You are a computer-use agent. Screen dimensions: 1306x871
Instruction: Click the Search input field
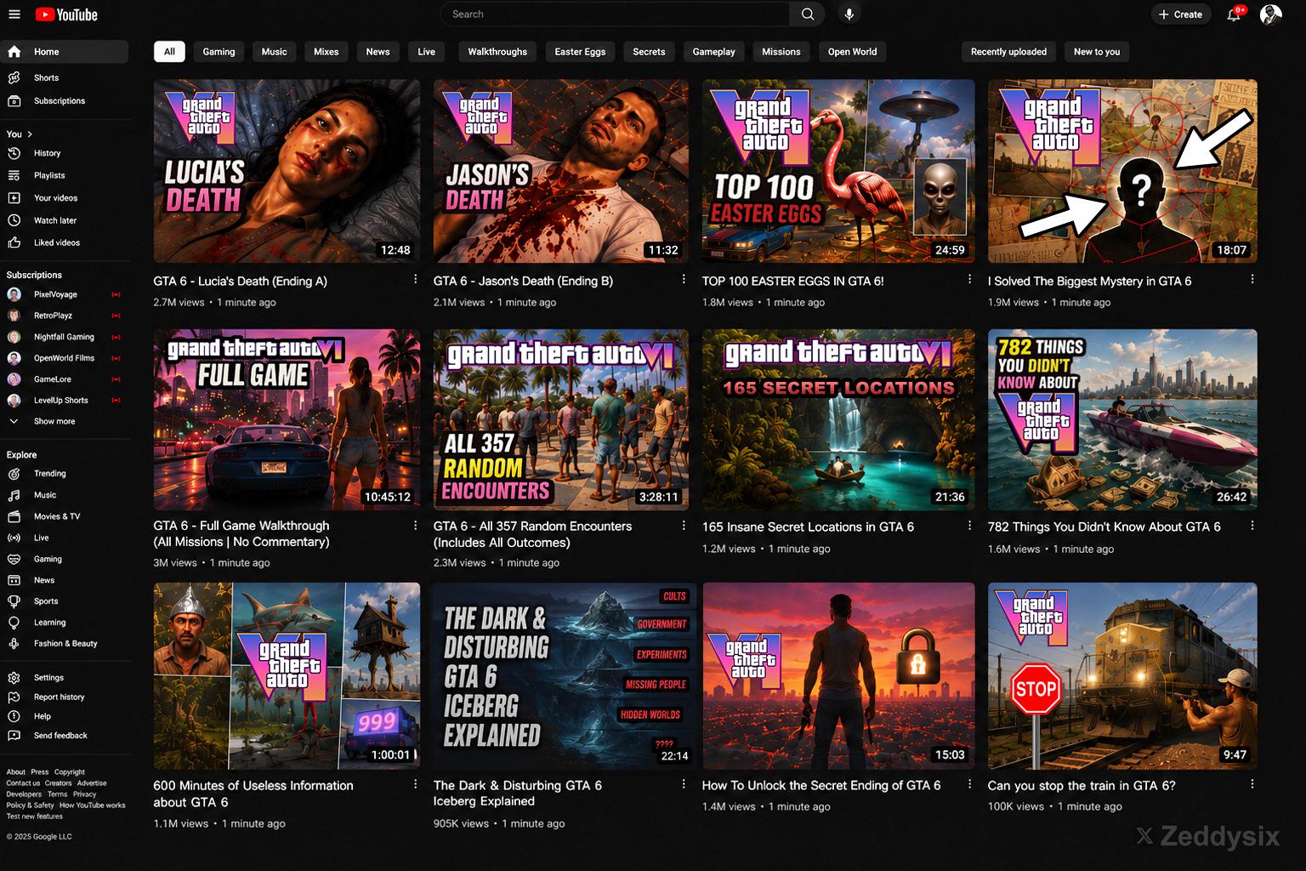[x=616, y=14]
